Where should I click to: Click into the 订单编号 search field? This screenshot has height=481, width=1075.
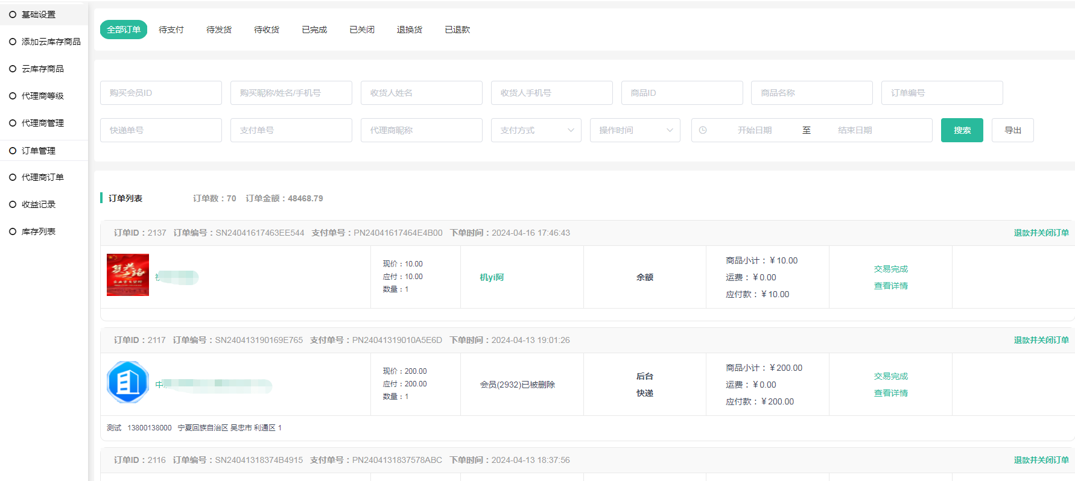pos(942,93)
